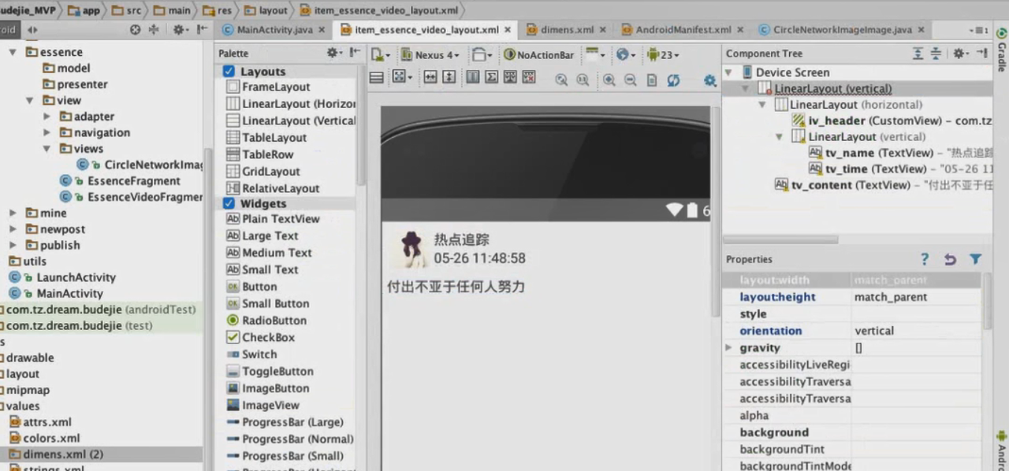Image resolution: width=1009 pixels, height=471 pixels.
Task: Uncheck the Widgets palette category checkbox
Action: tap(229, 203)
